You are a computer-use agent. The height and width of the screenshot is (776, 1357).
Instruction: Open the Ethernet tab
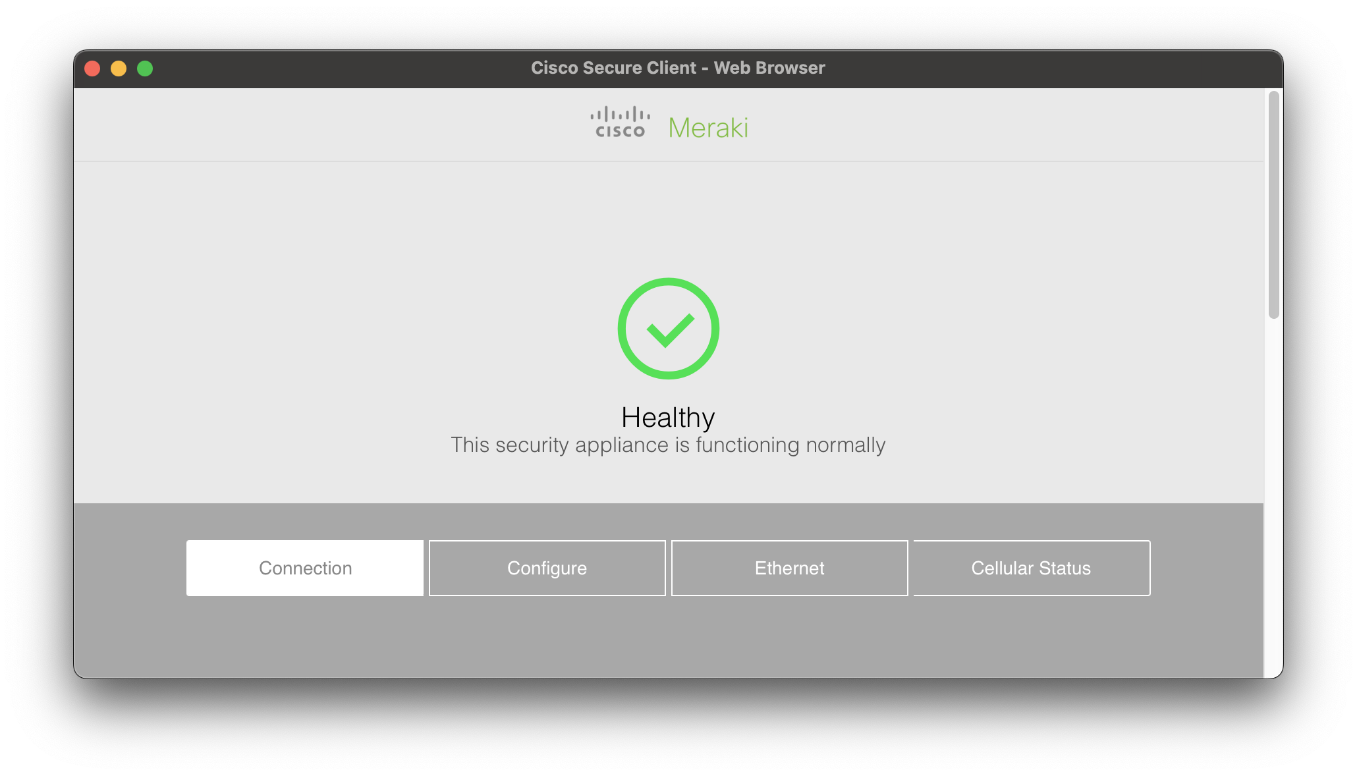coord(789,568)
